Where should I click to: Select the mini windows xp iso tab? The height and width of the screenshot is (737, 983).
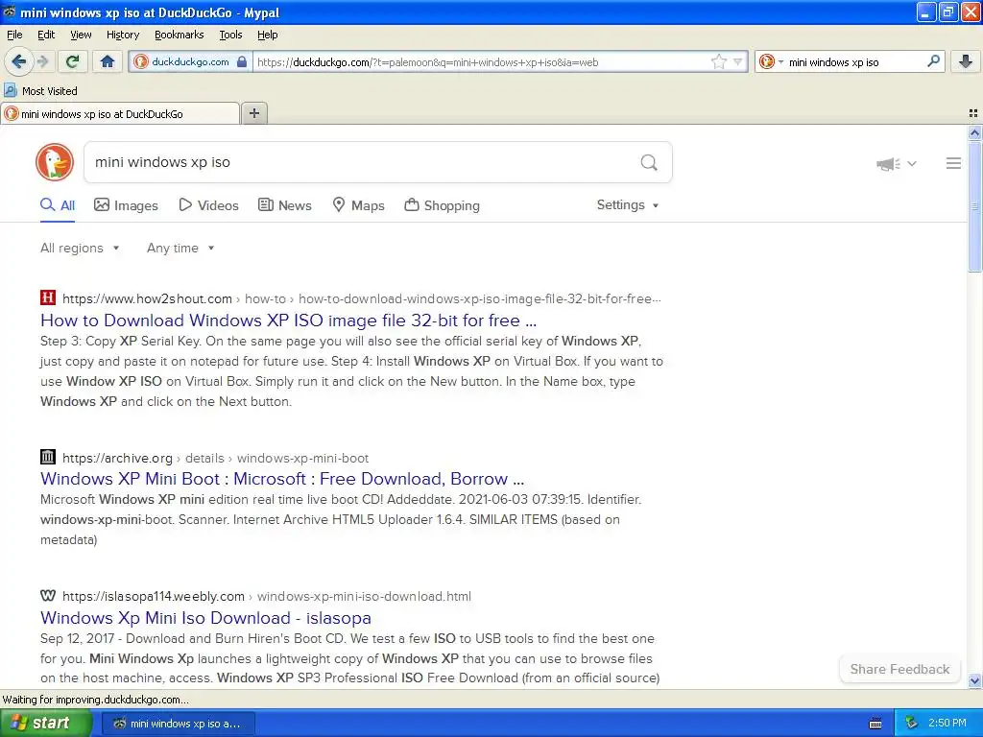point(120,114)
